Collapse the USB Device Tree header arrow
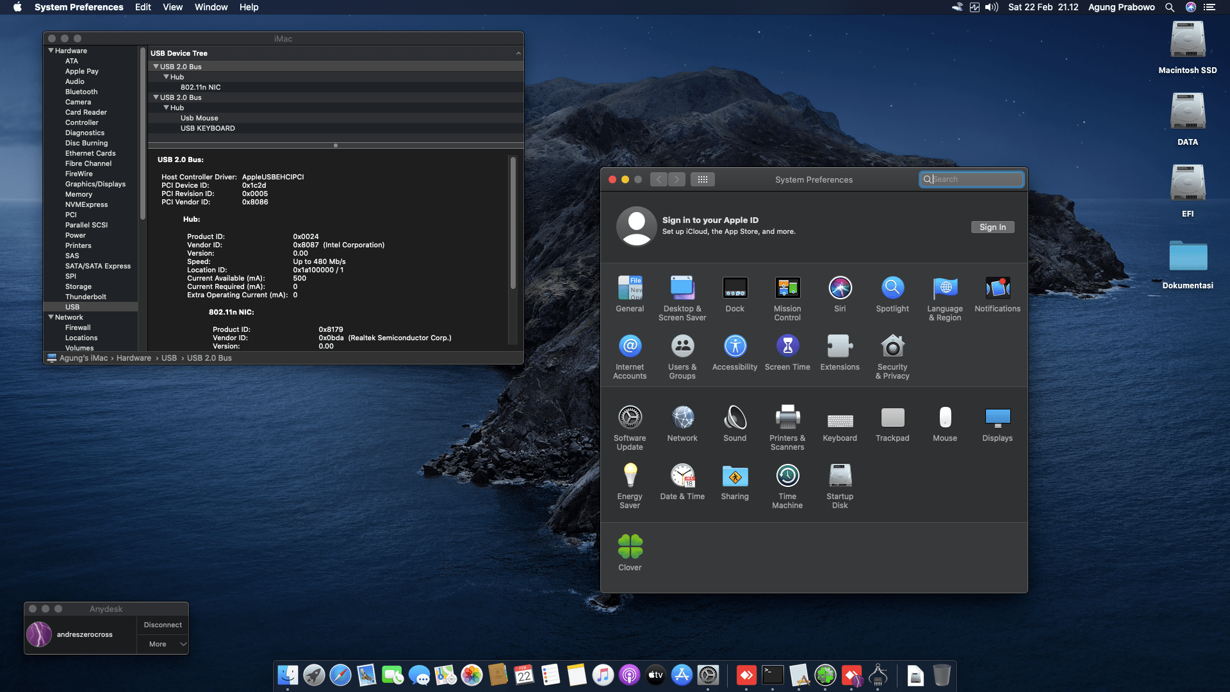 coord(518,53)
